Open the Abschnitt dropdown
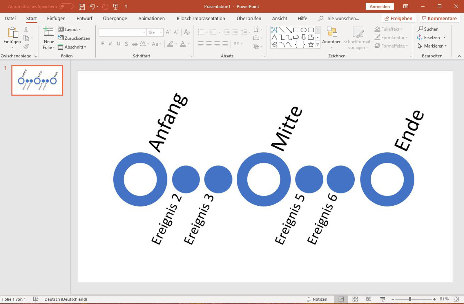The image size is (464, 304). (x=72, y=47)
